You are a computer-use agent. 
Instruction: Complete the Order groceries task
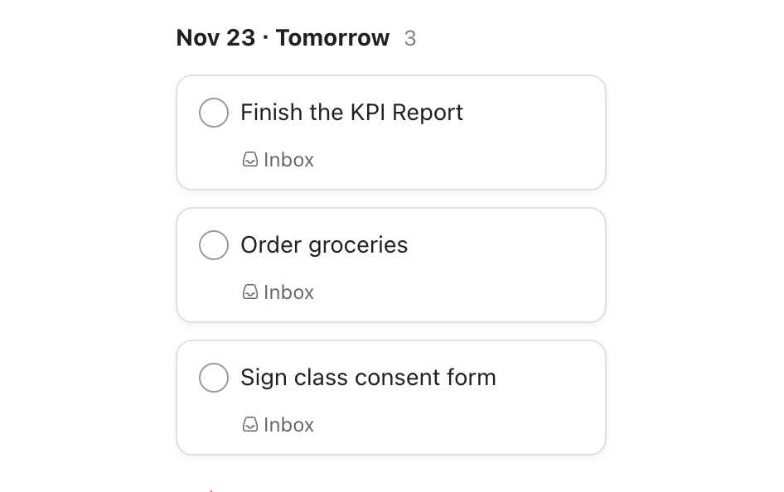[x=214, y=245]
